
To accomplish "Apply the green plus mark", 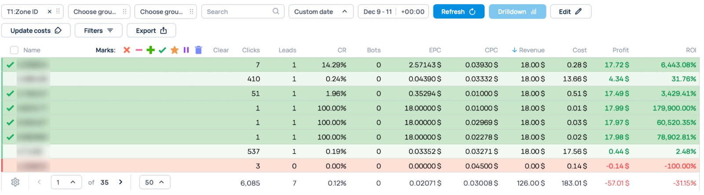I will [150, 50].
